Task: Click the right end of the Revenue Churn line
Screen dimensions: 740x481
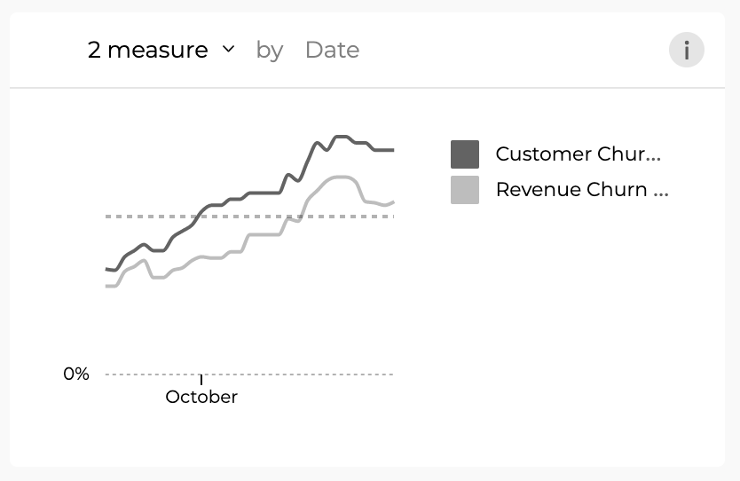Action: pyautogui.click(x=393, y=202)
